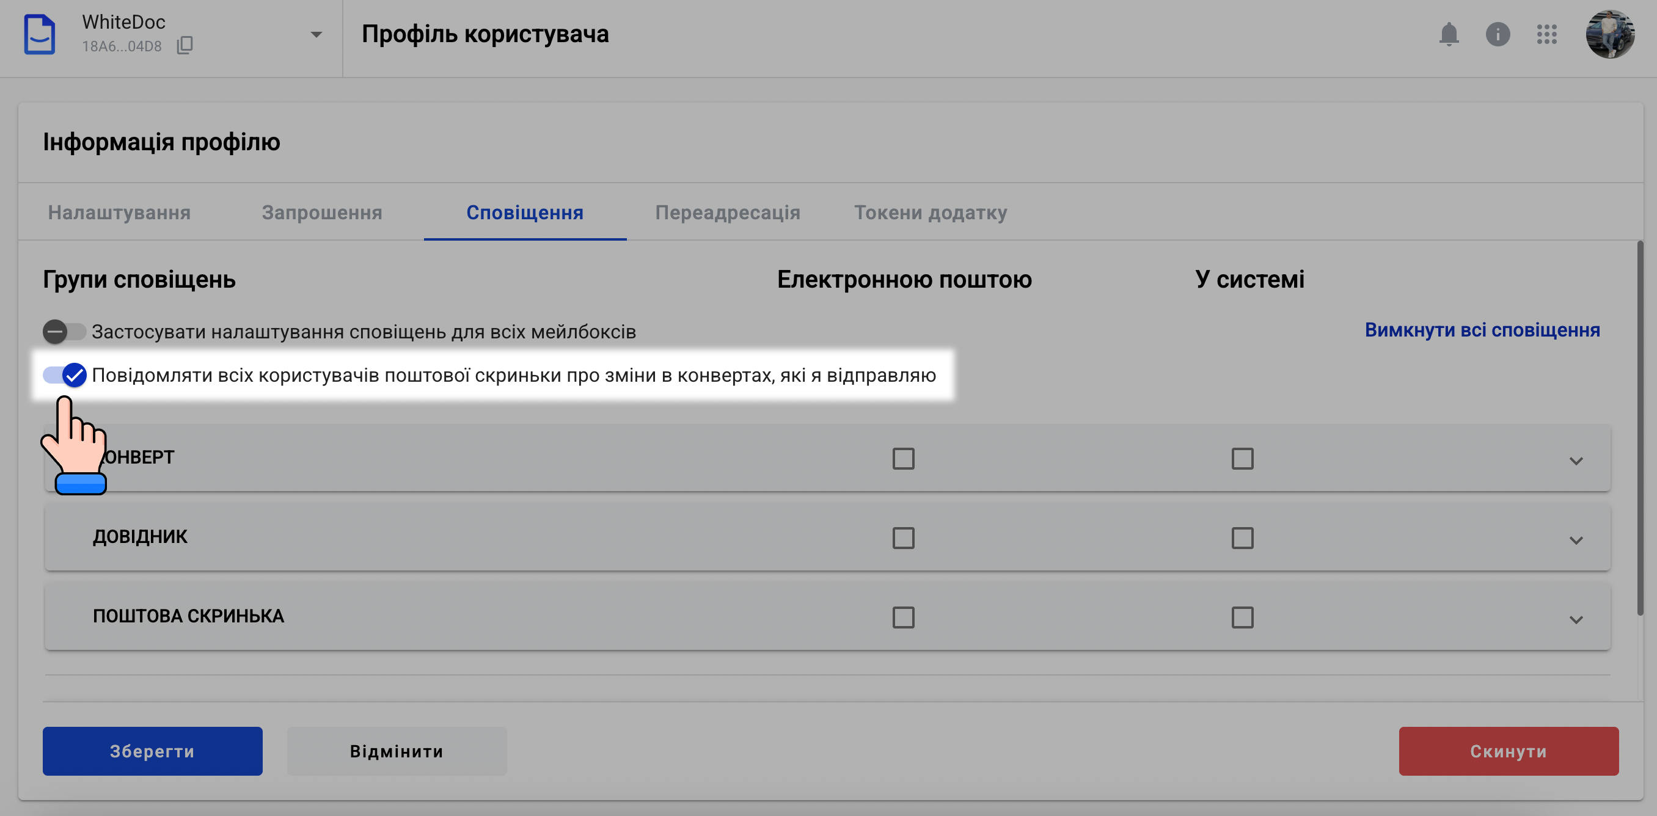
Task: Check in-system notifications for Поштова скринька
Action: point(1242,617)
